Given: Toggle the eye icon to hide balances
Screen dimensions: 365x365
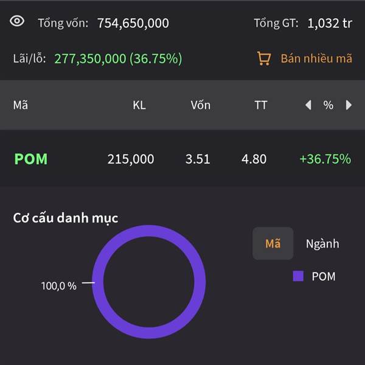Looking at the screenshot, I should 17,21.
